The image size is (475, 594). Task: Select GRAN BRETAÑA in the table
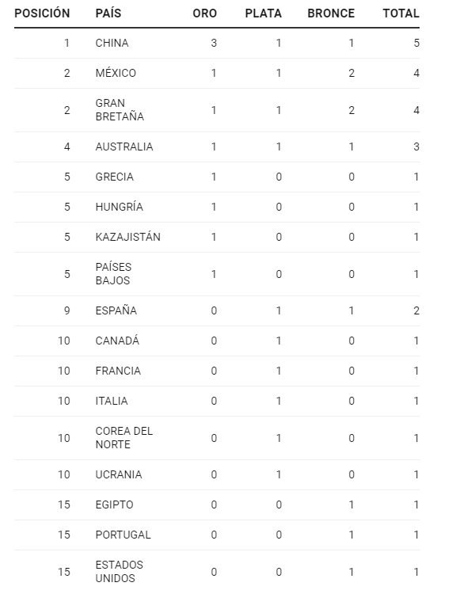click(x=119, y=110)
